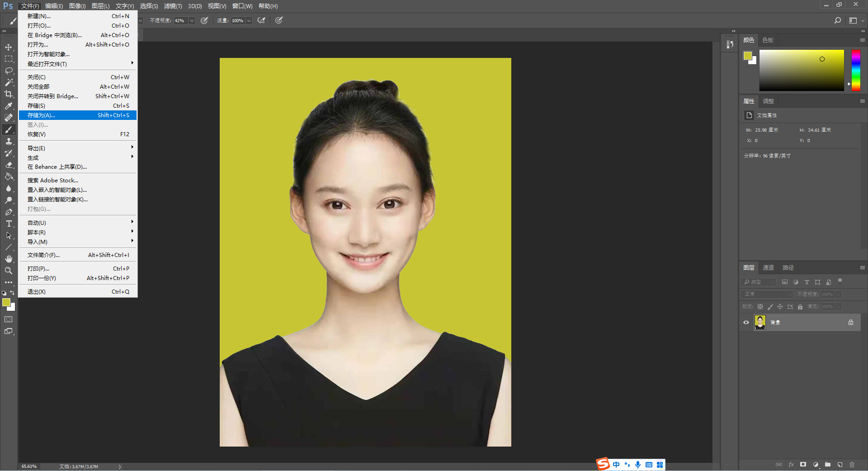Open blend mode 正常 dropdown
Viewport: 868px width, 471px height.
[768, 294]
